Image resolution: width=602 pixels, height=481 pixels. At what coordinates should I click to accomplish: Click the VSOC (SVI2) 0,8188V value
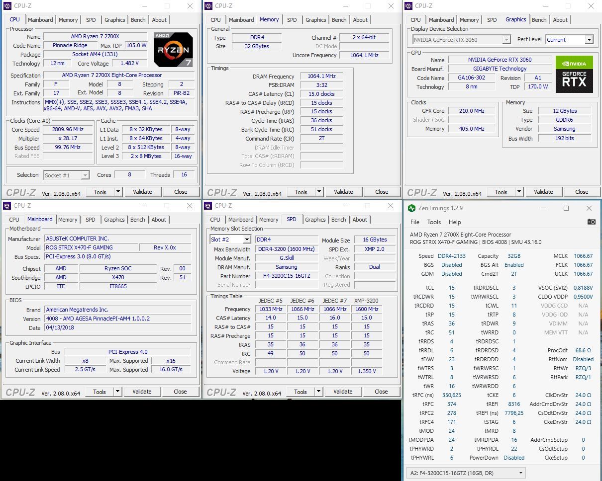(x=583, y=288)
